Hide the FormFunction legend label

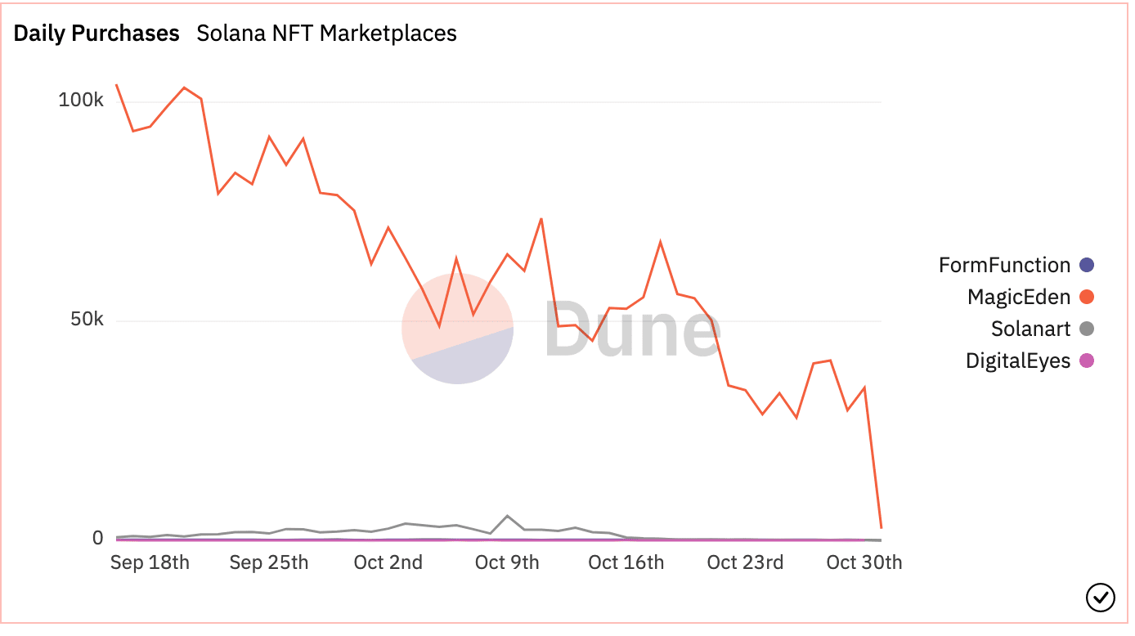(x=1004, y=265)
